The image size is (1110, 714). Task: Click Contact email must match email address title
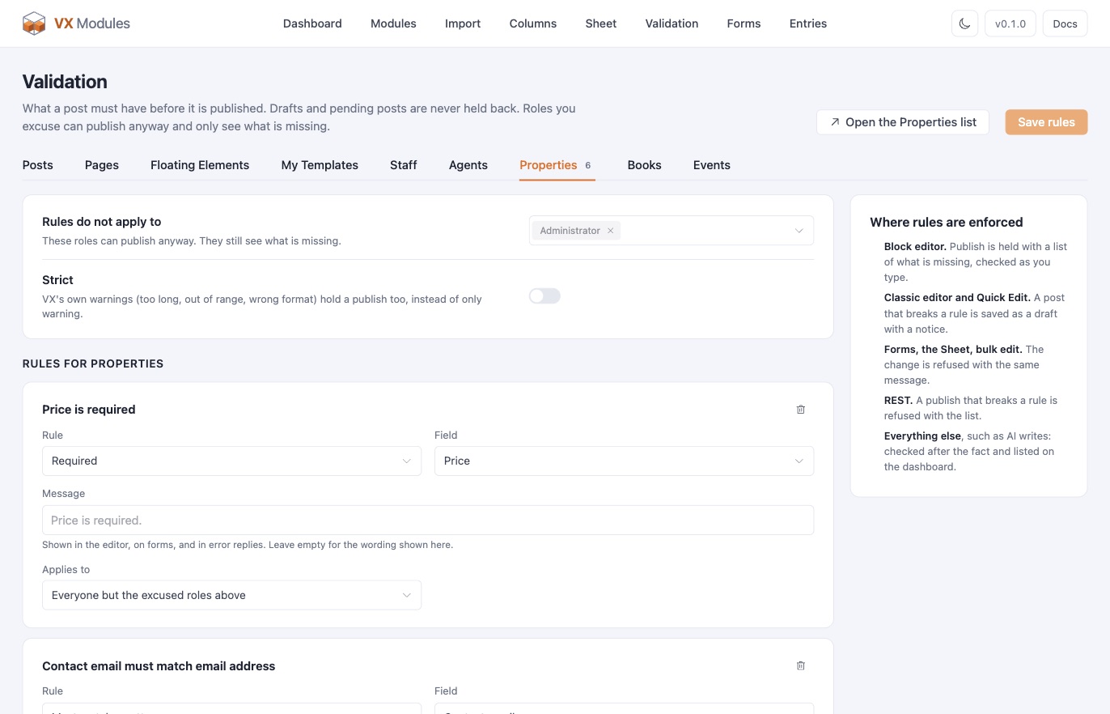159,666
